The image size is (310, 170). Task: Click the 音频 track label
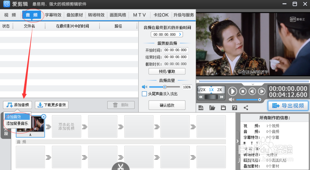click(21, 142)
